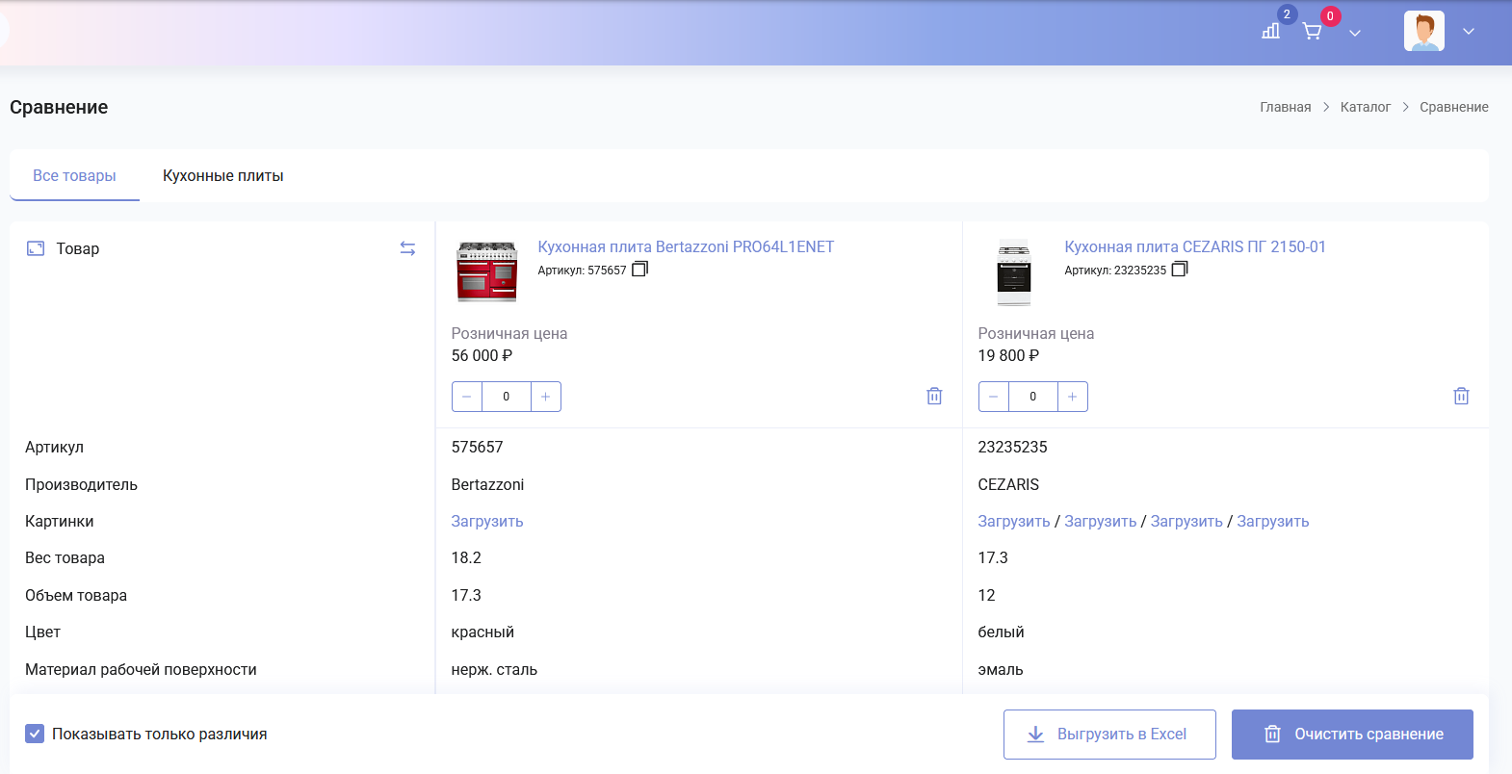The height and width of the screenshot is (774, 1512).
Task: Click the first Загрузить link for CEZARIS
Action: click(1014, 521)
